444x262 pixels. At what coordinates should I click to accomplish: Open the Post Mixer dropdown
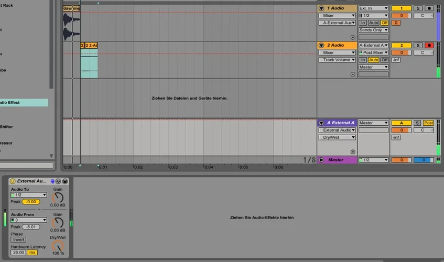(x=373, y=52)
